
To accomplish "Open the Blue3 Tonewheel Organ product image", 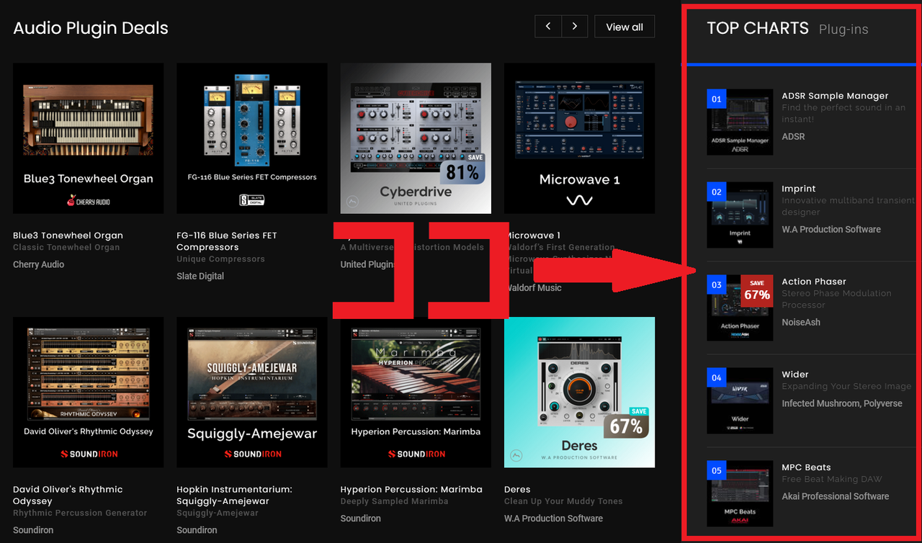I will 89,138.
